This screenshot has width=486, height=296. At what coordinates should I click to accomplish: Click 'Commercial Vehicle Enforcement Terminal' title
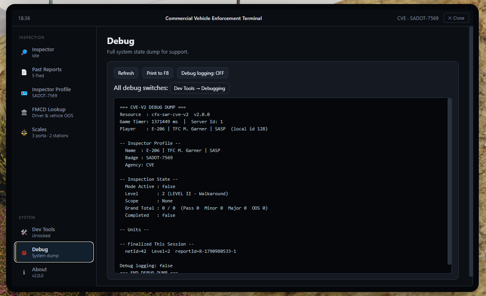click(214, 18)
